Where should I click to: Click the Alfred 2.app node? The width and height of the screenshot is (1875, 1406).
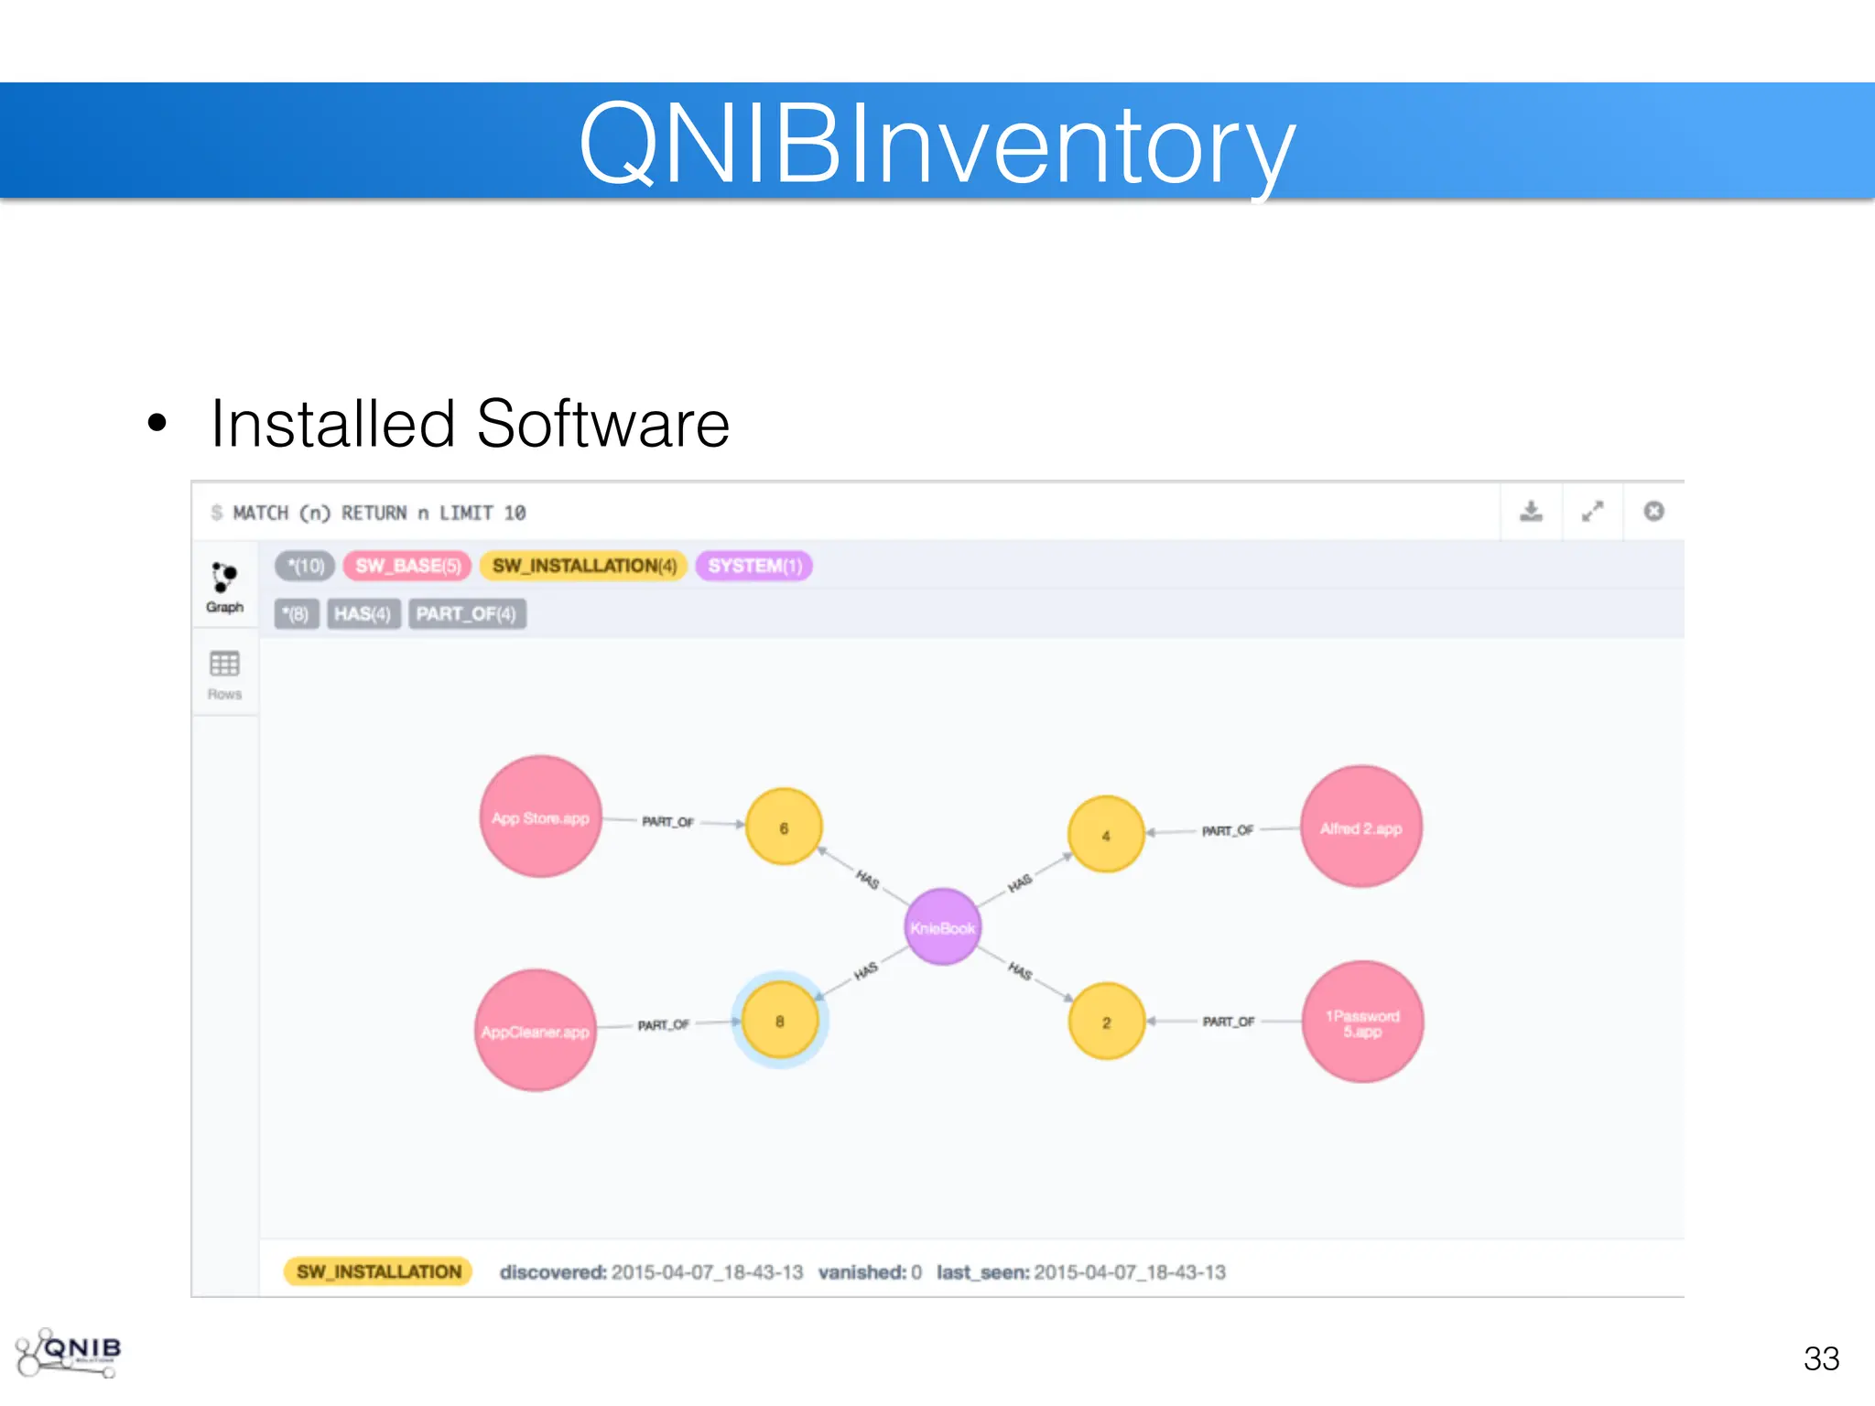[x=1360, y=827]
